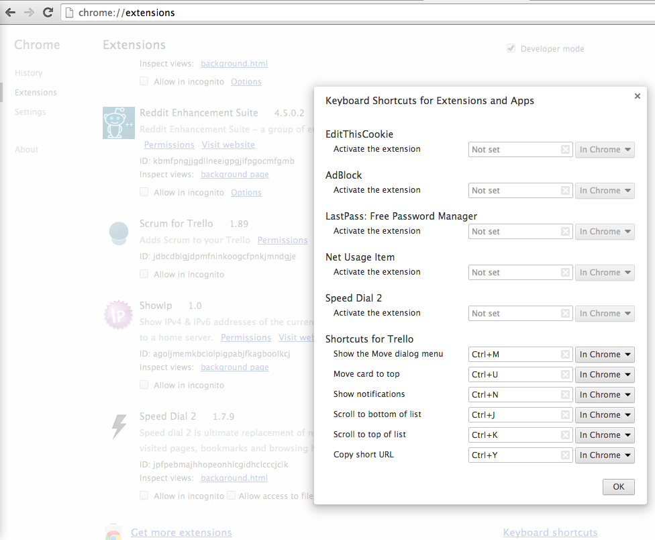This screenshot has width=655, height=540.
Task: Clear the LastPass shortcut field
Action: point(565,232)
